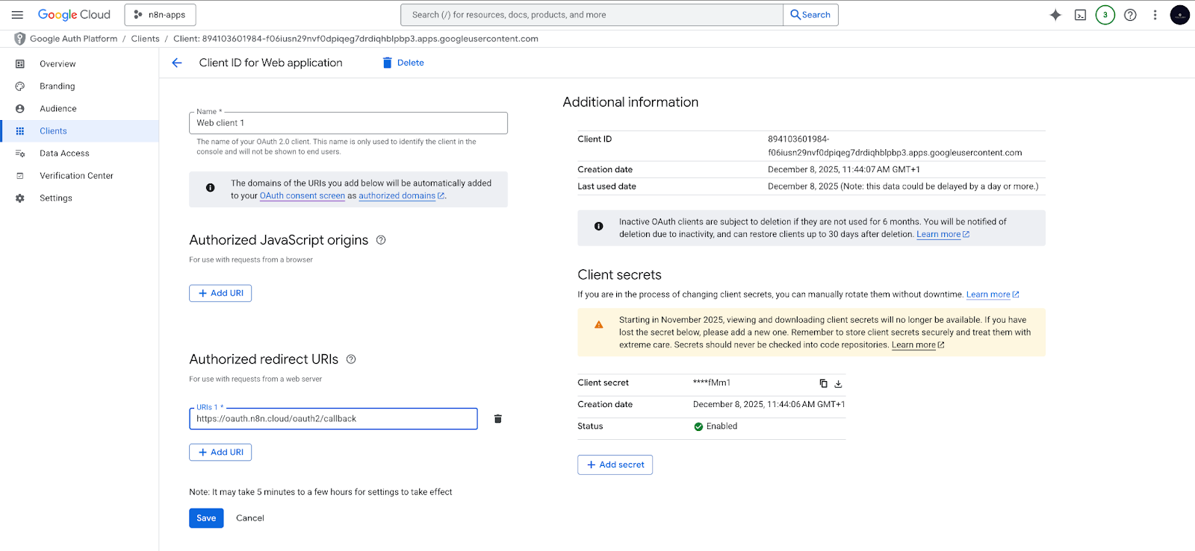
Task: Remove the oauth.n8n.cloud redirect URI with the trash icon
Action: [x=498, y=419]
